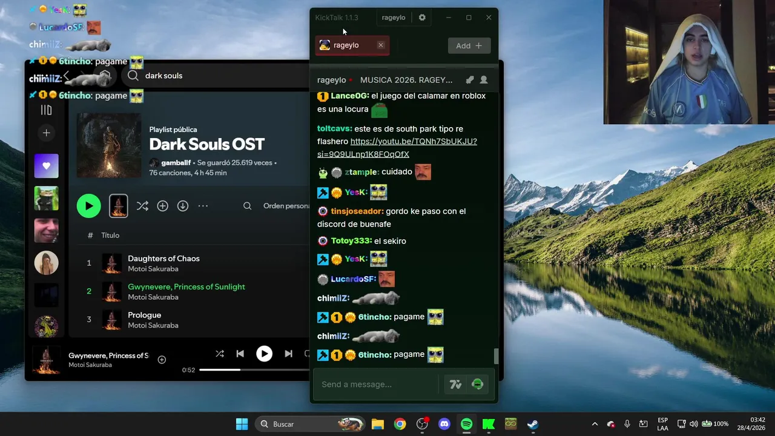The height and width of the screenshot is (436, 775).
Task: Open Liked Songs in Spotify sidebar
Action: [x=46, y=166]
